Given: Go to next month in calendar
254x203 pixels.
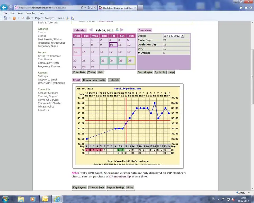Looking at the screenshot, I should [x=122, y=30].
